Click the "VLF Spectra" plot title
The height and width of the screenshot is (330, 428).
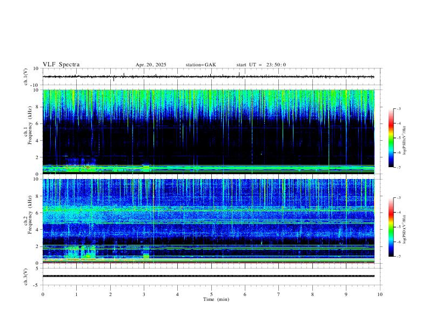pos(61,65)
